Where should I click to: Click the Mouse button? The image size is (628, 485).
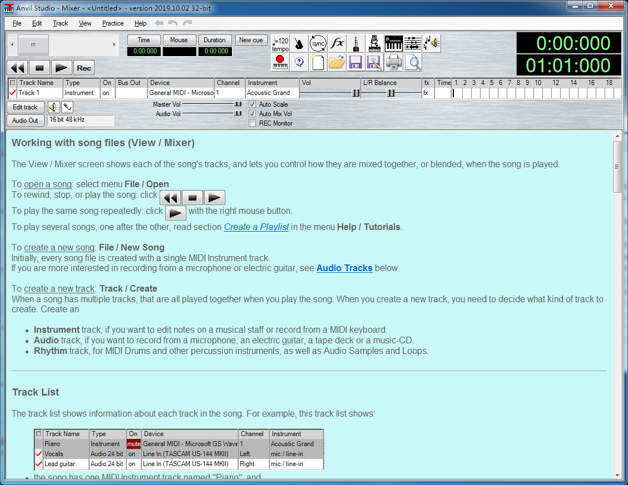179,40
